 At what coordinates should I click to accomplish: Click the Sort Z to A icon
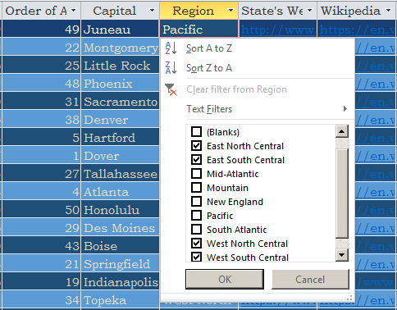click(171, 68)
